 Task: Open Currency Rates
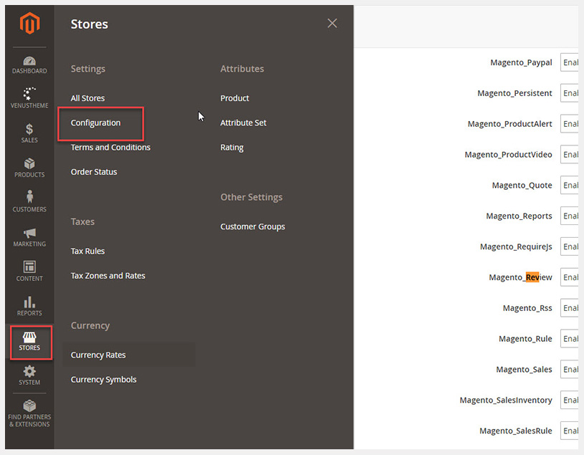(x=98, y=355)
